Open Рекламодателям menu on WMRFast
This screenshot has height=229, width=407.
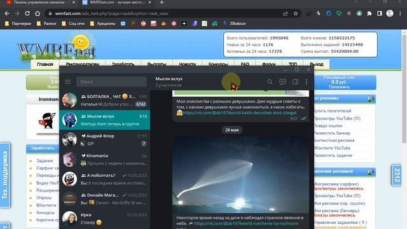tap(83, 64)
